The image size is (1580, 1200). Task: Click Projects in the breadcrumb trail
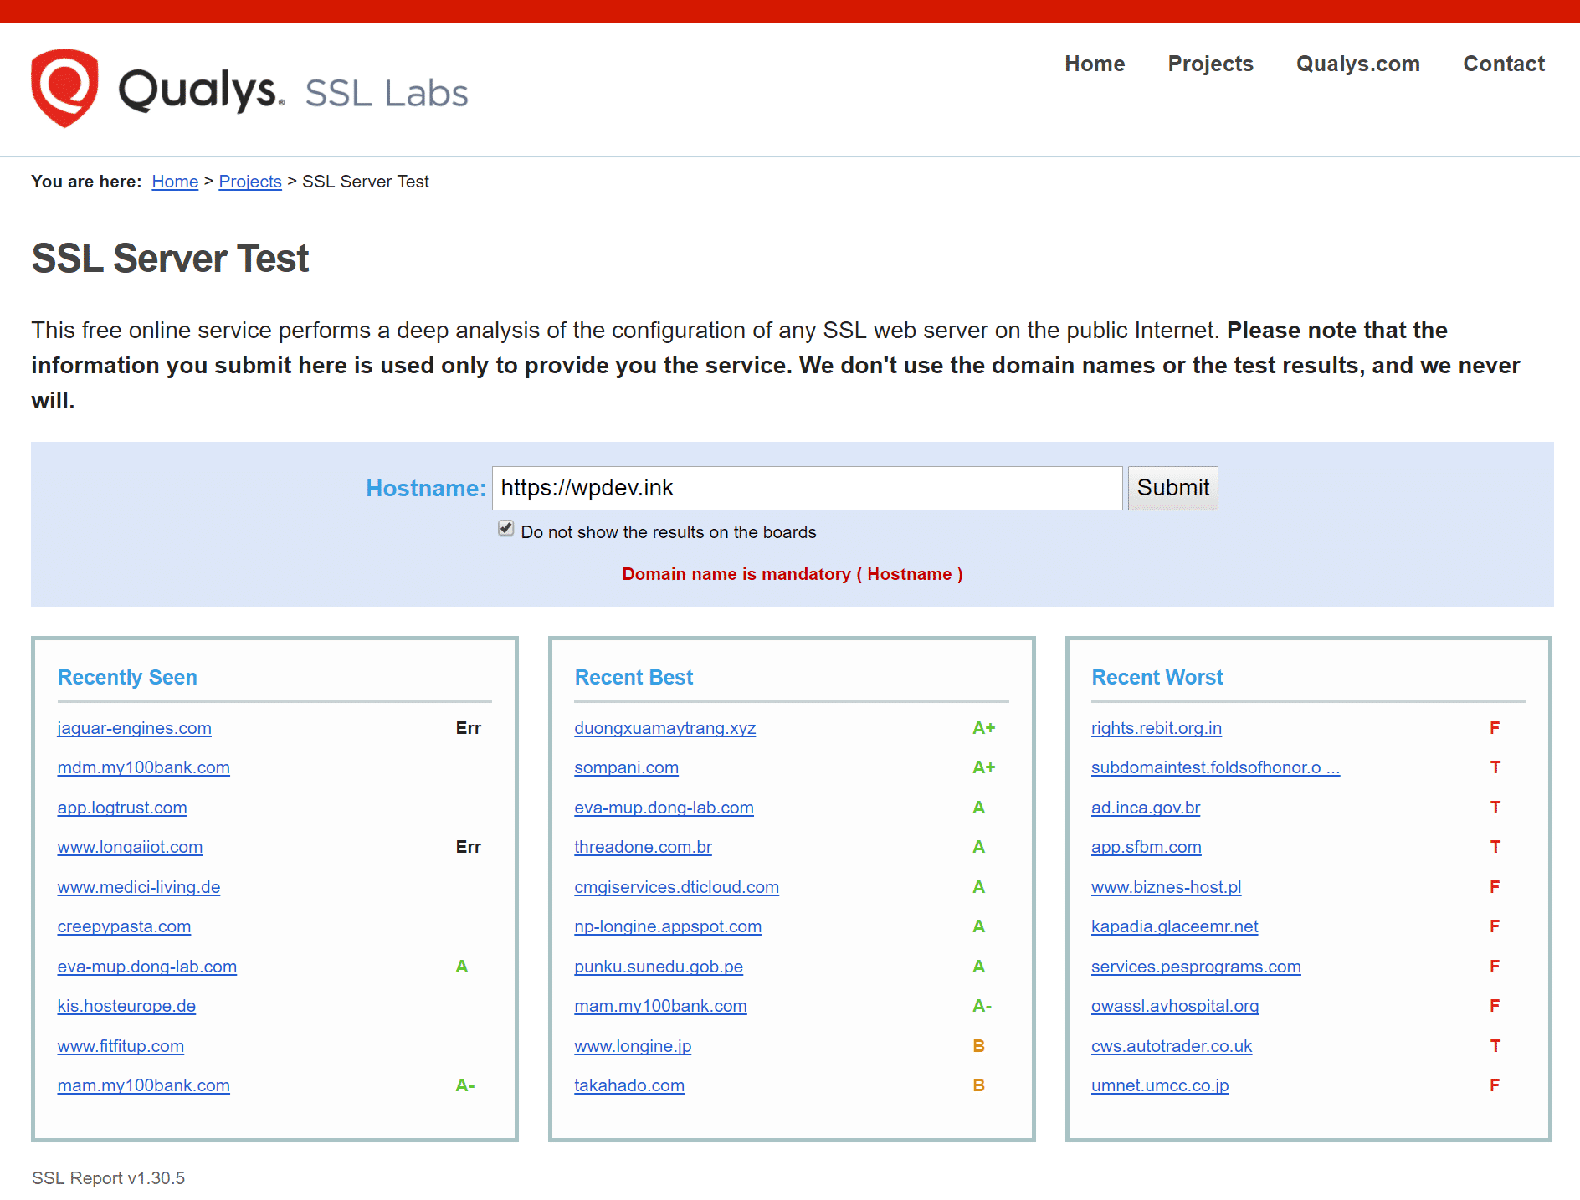pyautogui.click(x=249, y=182)
